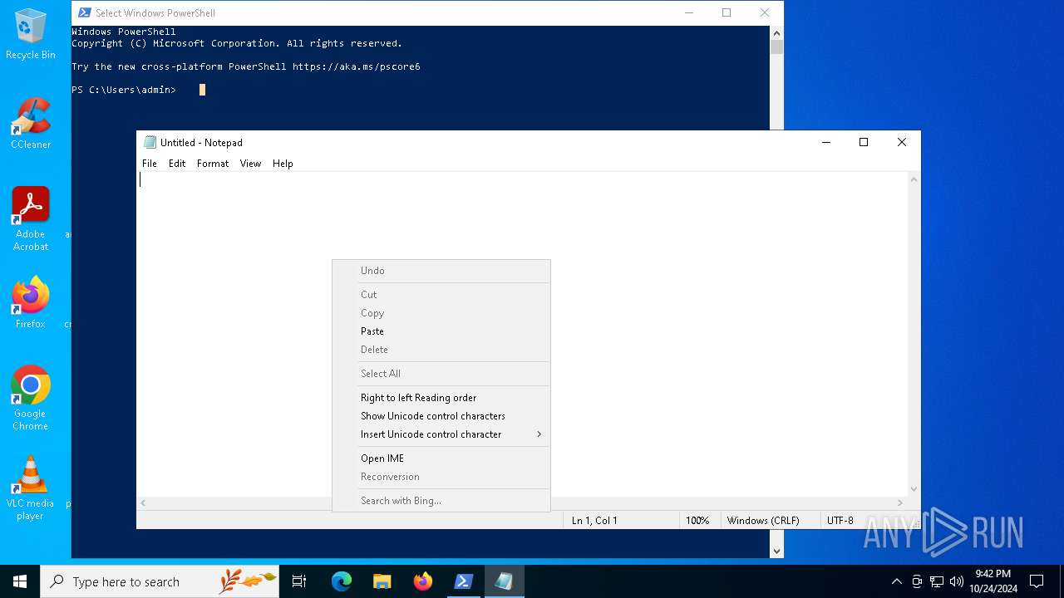
Task: Open the View menu in Notepad
Action: [x=250, y=164]
